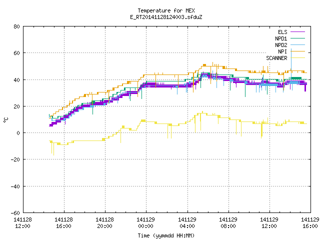Select the NPD1 legend label
The height and width of the screenshot is (240, 320).
281,38
